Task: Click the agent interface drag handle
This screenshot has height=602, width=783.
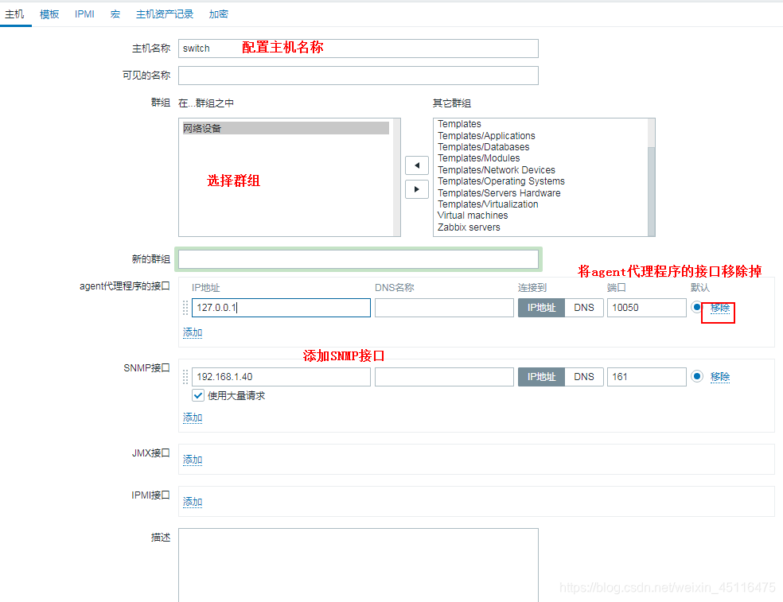Action: coord(185,308)
